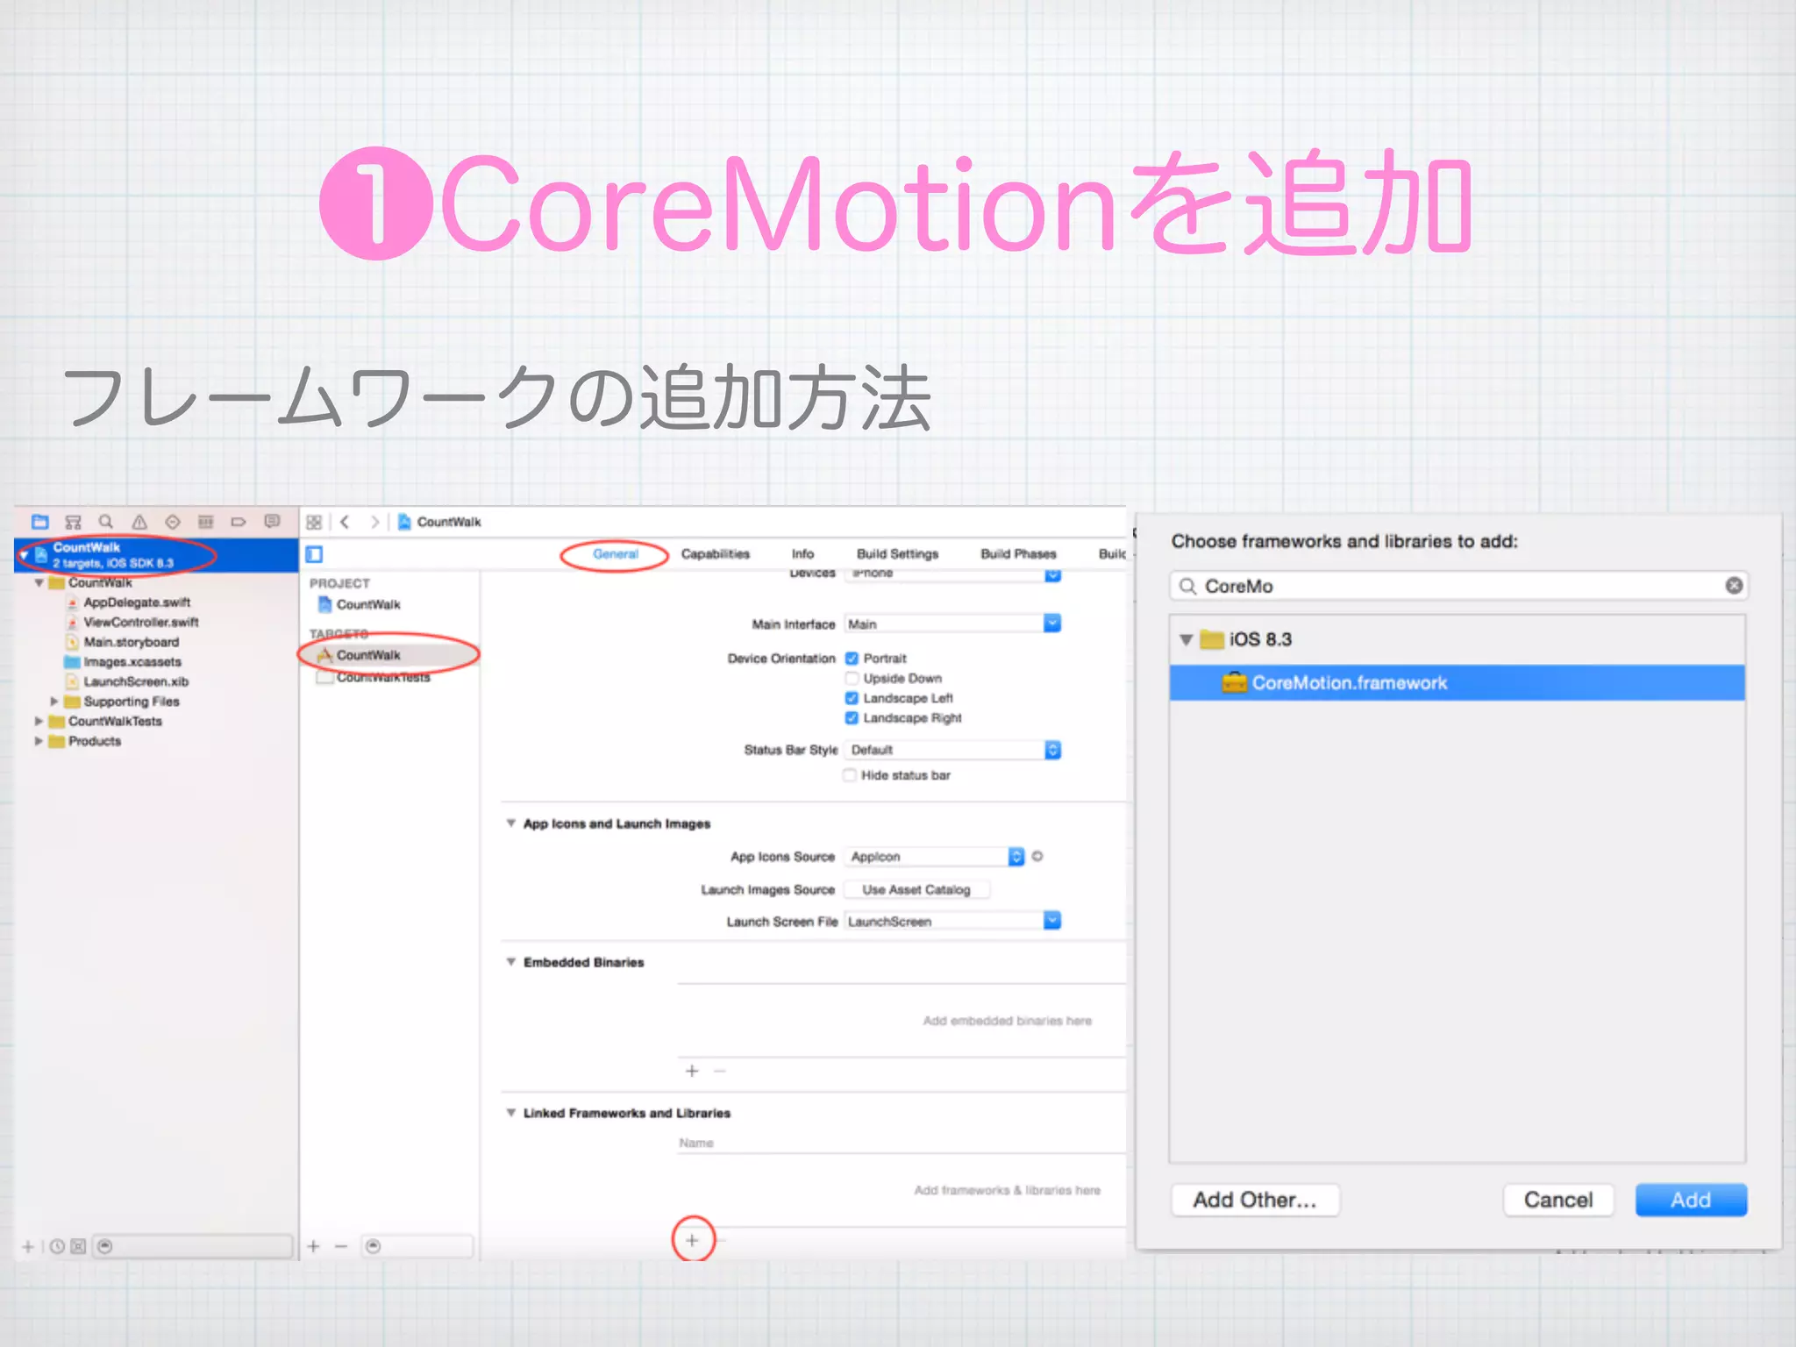Click the plus icon under Linked Frameworks
This screenshot has height=1347, width=1796.
(692, 1240)
